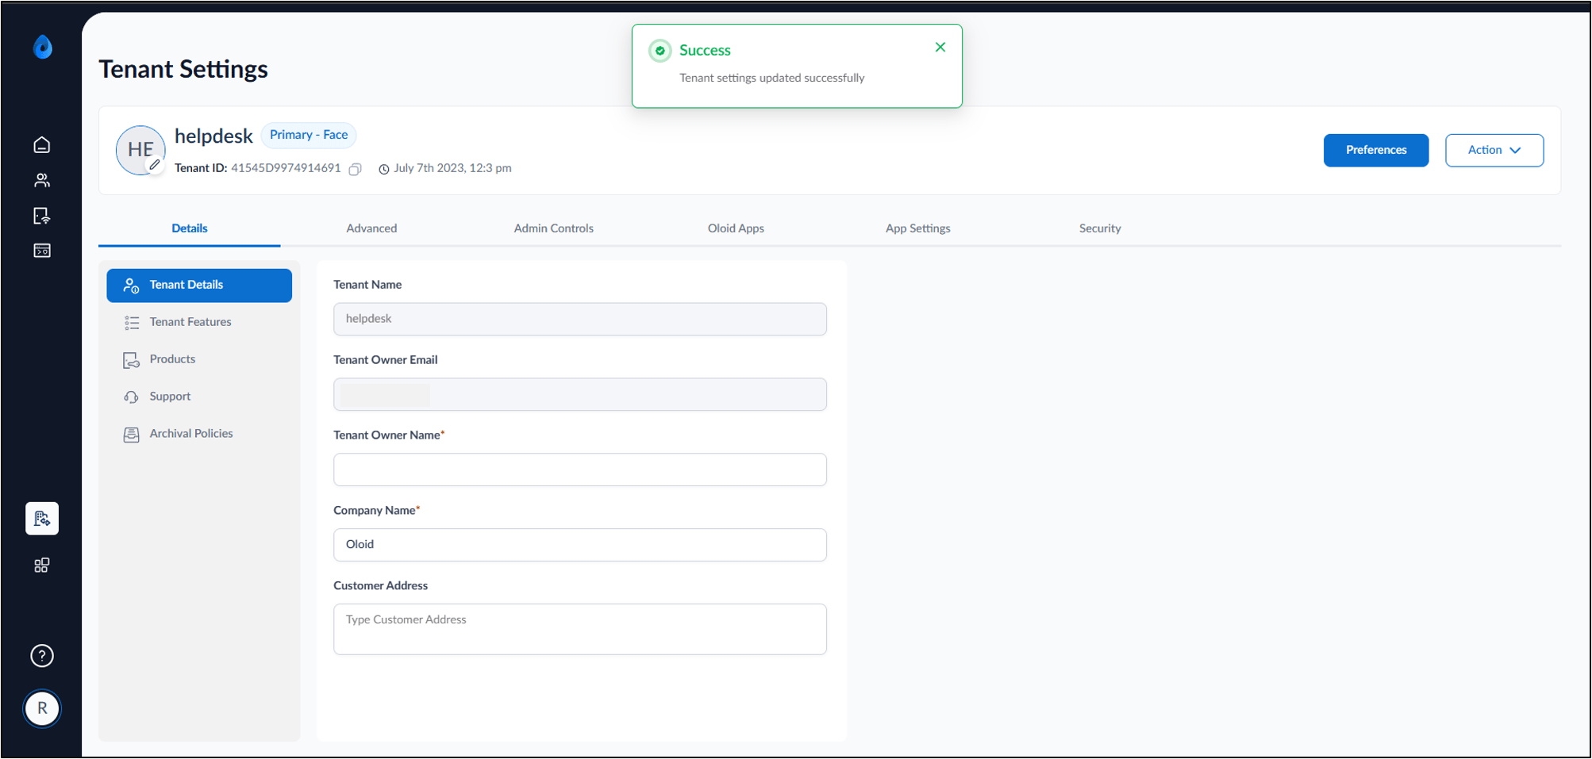Close the Success notification
The height and width of the screenshot is (759, 1592).
[940, 48]
